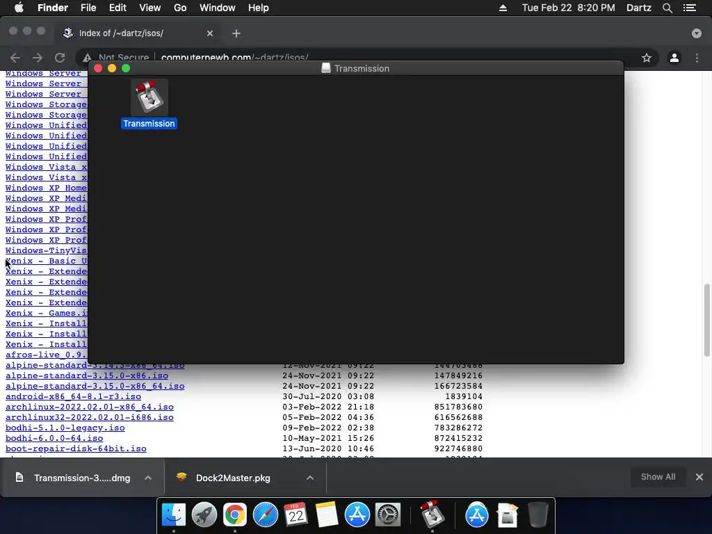Image resolution: width=712 pixels, height=534 pixels.
Task: Click the eject icon in the menu bar
Action: [503, 8]
